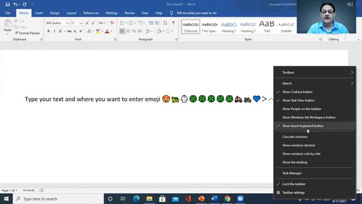Switch to the Layout tab
The height and width of the screenshot is (204, 362).
click(71, 13)
